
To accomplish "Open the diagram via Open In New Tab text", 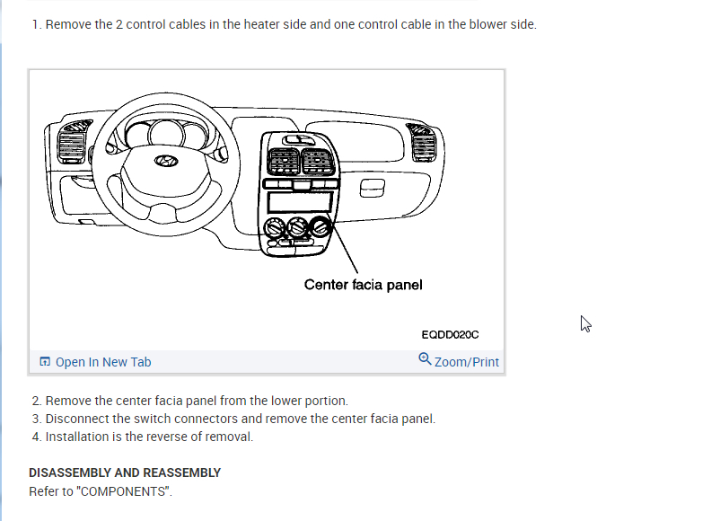I will pyautogui.click(x=103, y=362).
